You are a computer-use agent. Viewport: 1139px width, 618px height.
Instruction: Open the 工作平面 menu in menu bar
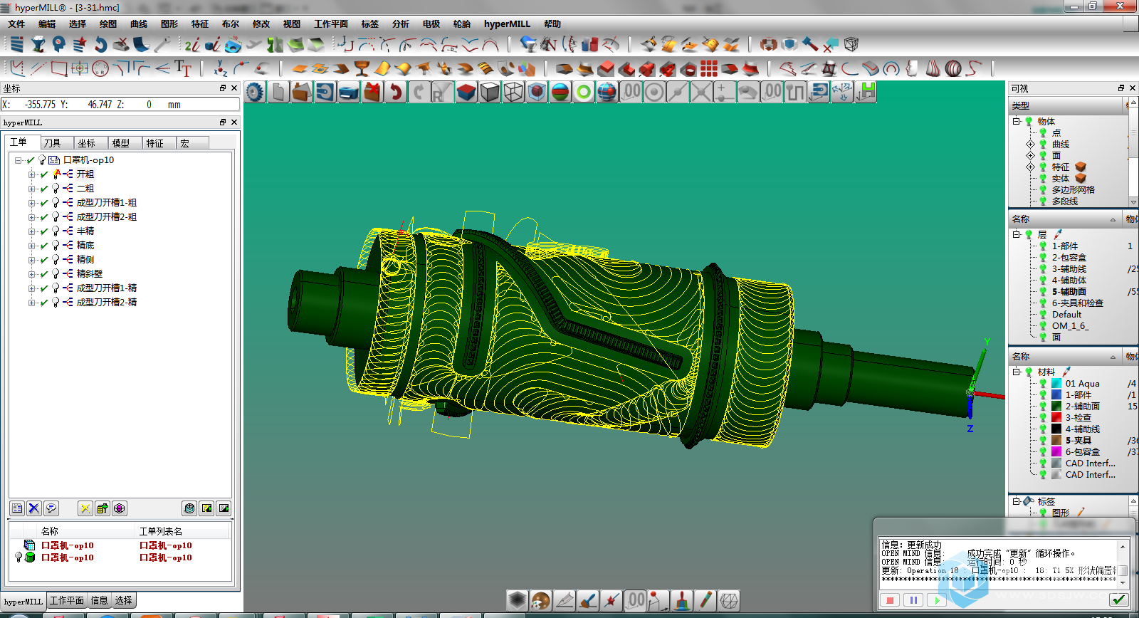331,23
